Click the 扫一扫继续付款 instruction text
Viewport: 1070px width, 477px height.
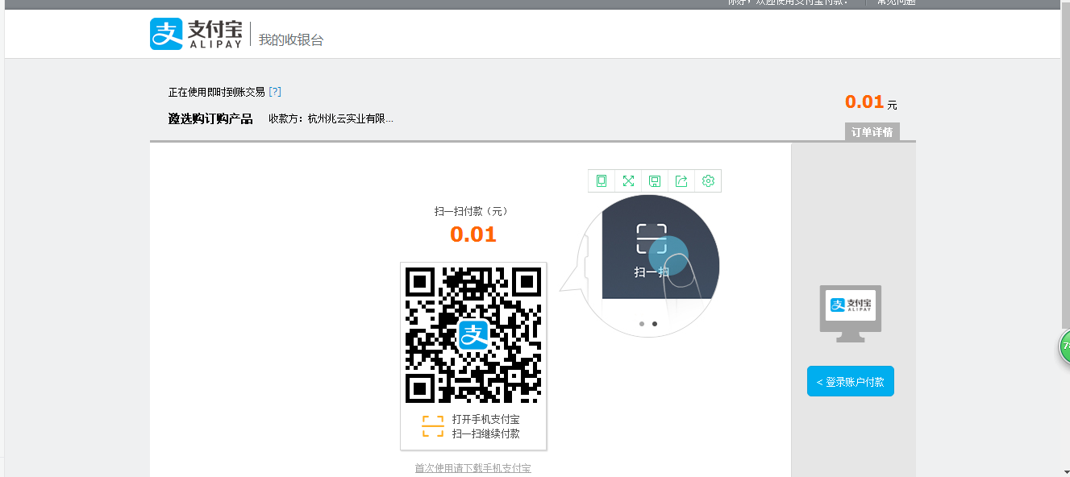point(486,433)
